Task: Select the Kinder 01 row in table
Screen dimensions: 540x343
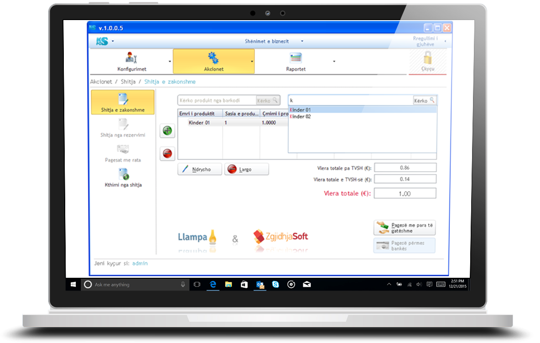Action: point(199,123)
